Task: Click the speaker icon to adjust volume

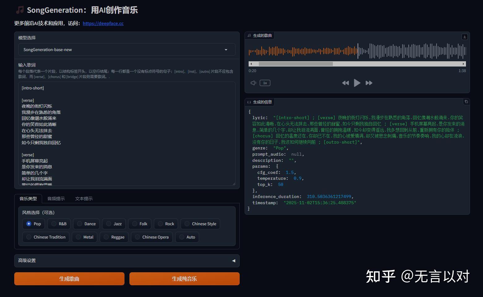Action: pos(253,83)
